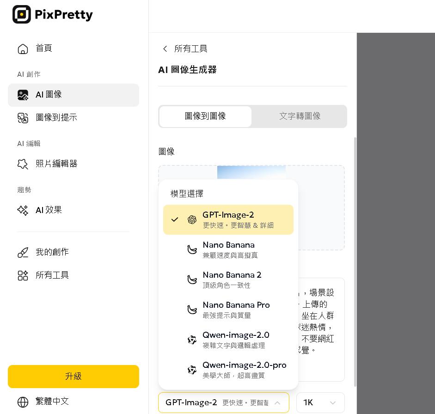Click the uploaded image thumbnail preview
435x414 pixels.
[x=251, y=172]
